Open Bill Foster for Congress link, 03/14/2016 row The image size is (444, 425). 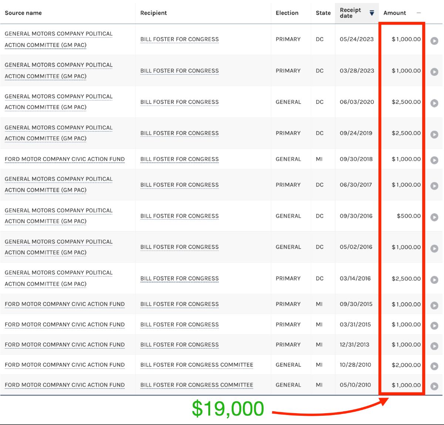click(x=179, y=278)
